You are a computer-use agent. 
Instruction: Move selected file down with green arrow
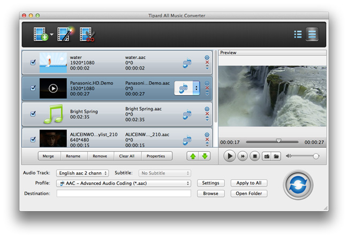click(204, 156)
